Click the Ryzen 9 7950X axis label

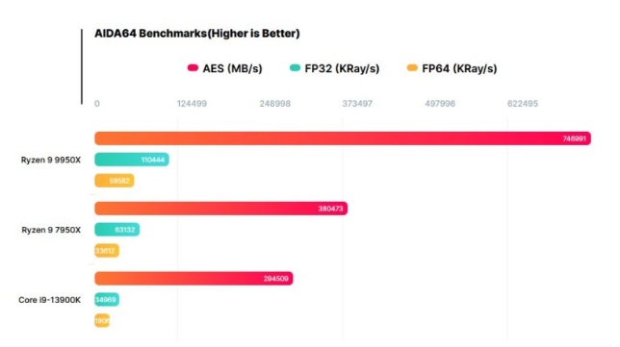point(51,230)
